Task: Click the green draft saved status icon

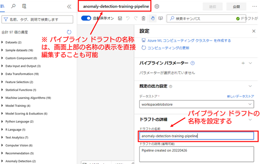Action: [x=238, y=19]
